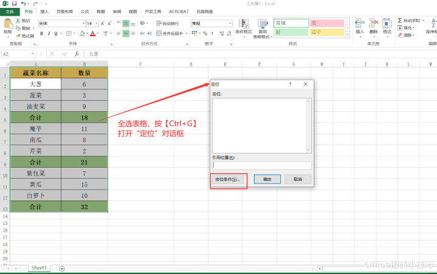Increase the cell indent

click(150, 33)
